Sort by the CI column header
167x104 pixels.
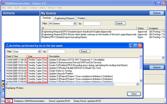(89, 28)
